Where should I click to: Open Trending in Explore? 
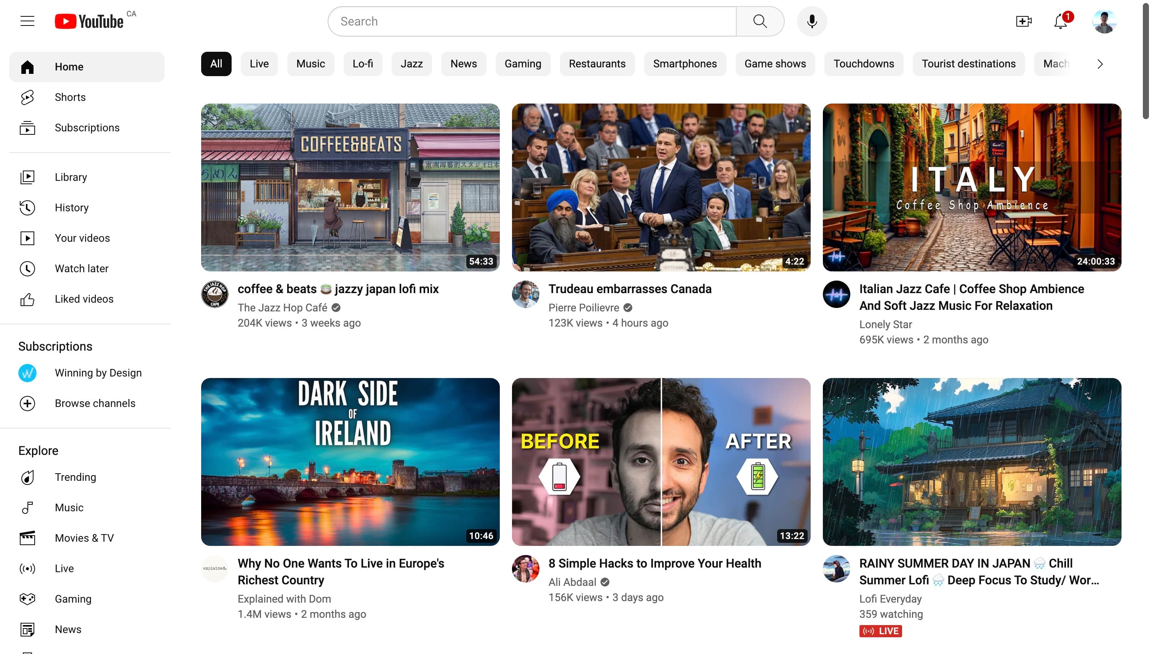tap(87, 477)
